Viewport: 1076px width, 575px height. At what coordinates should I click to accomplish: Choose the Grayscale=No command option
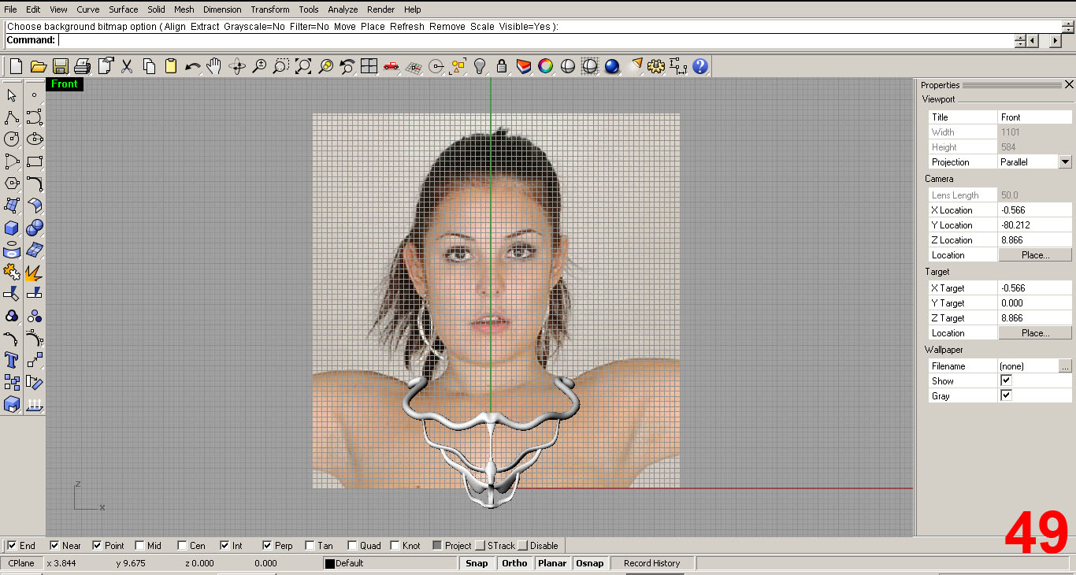[x=254, y=26]
